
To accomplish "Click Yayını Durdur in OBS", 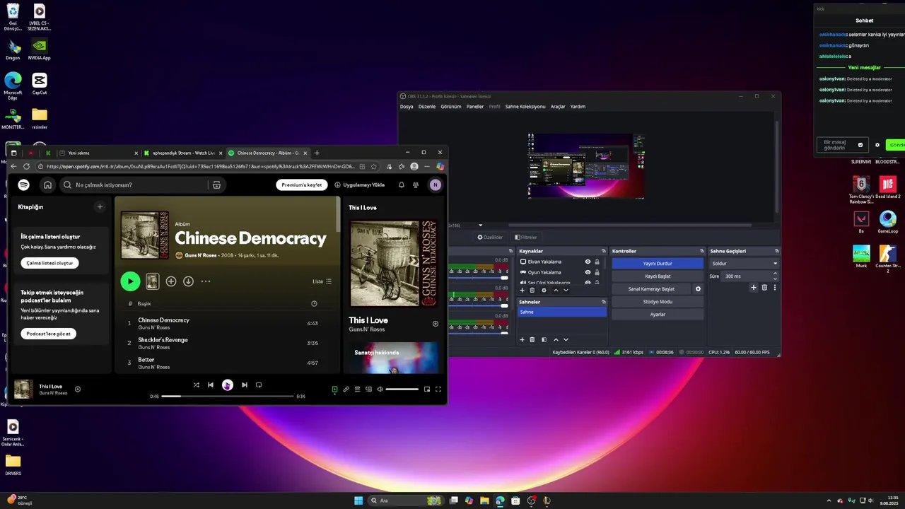I will click(x=658, y=264).
